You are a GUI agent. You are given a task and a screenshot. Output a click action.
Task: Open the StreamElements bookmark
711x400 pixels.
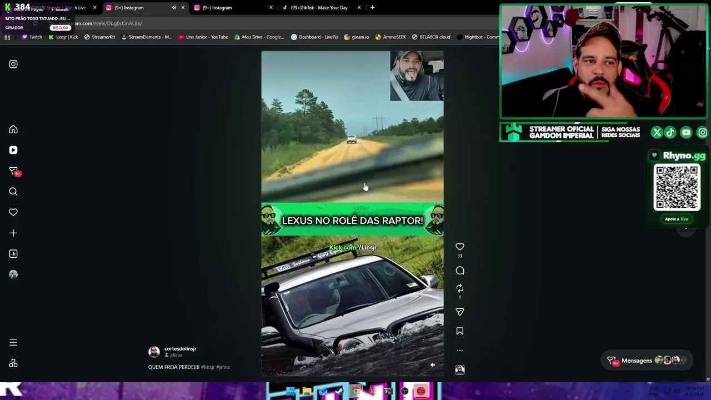pos(147,37)
